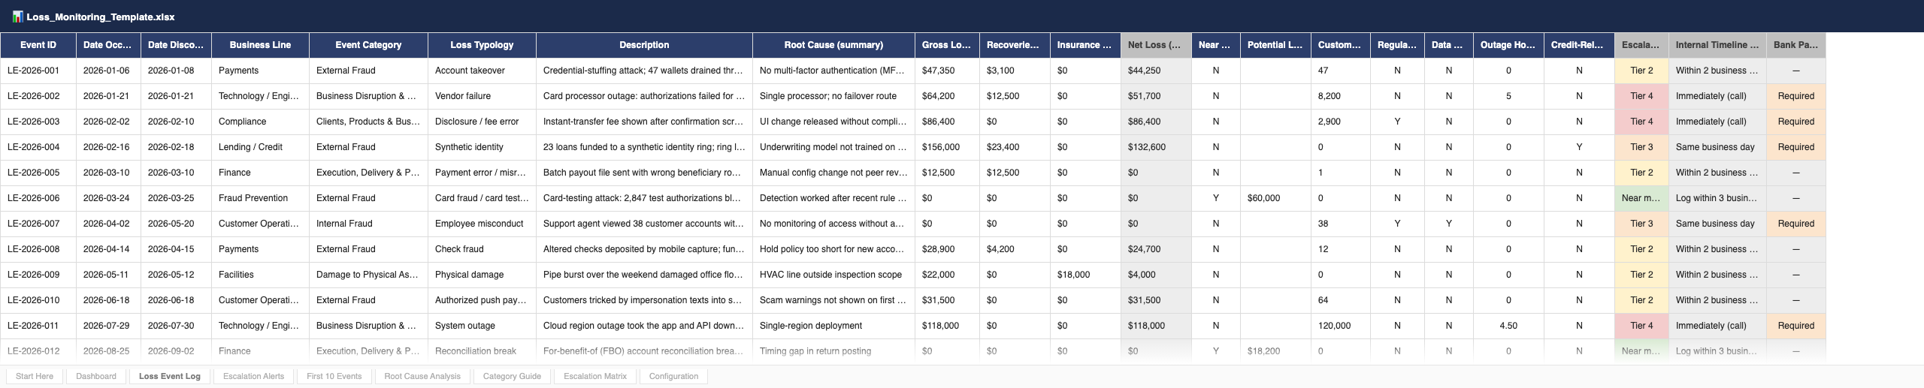Select the Loss Typology column header
The width and height of the screenshot is (1924, 388).
click(482, 45)
